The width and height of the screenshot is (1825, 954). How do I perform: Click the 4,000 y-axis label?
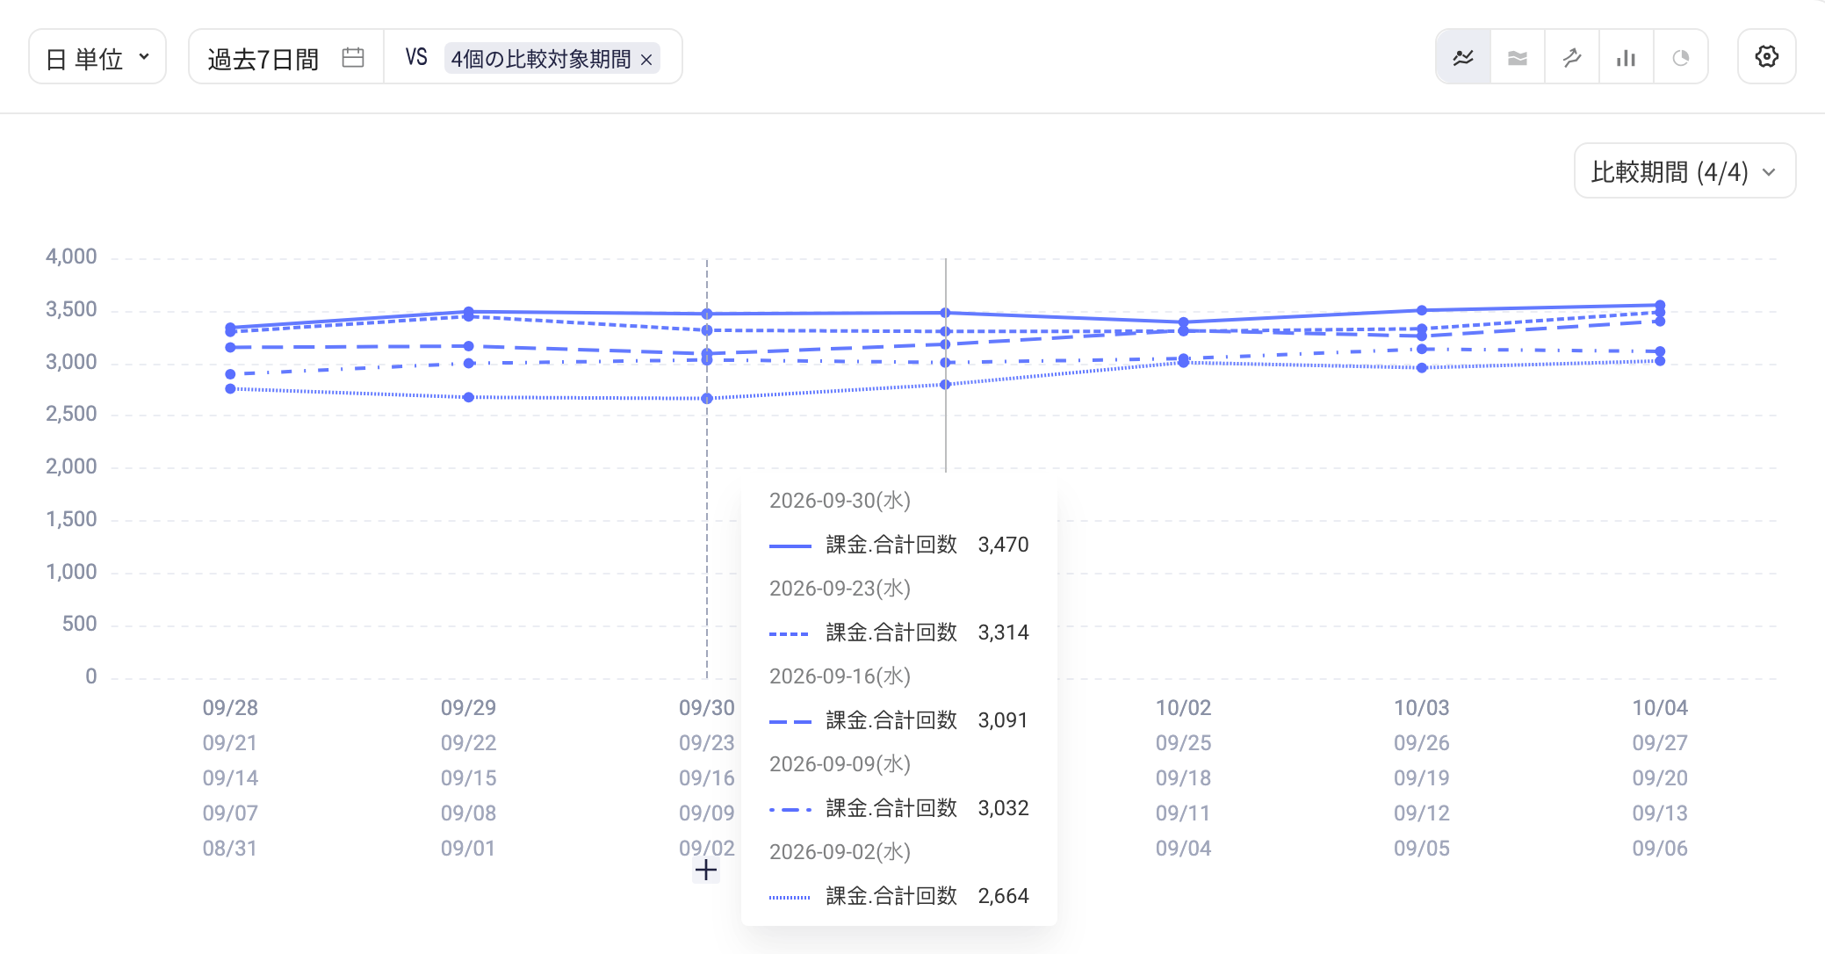[71, 257]
